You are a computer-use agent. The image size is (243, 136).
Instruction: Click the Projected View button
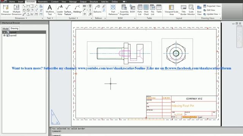pos(212,6)
